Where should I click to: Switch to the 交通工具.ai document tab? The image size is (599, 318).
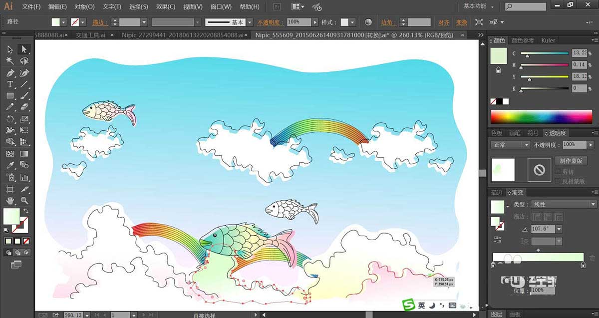90,35
